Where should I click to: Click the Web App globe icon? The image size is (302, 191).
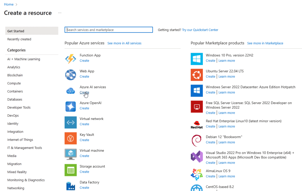coord(70,75)
